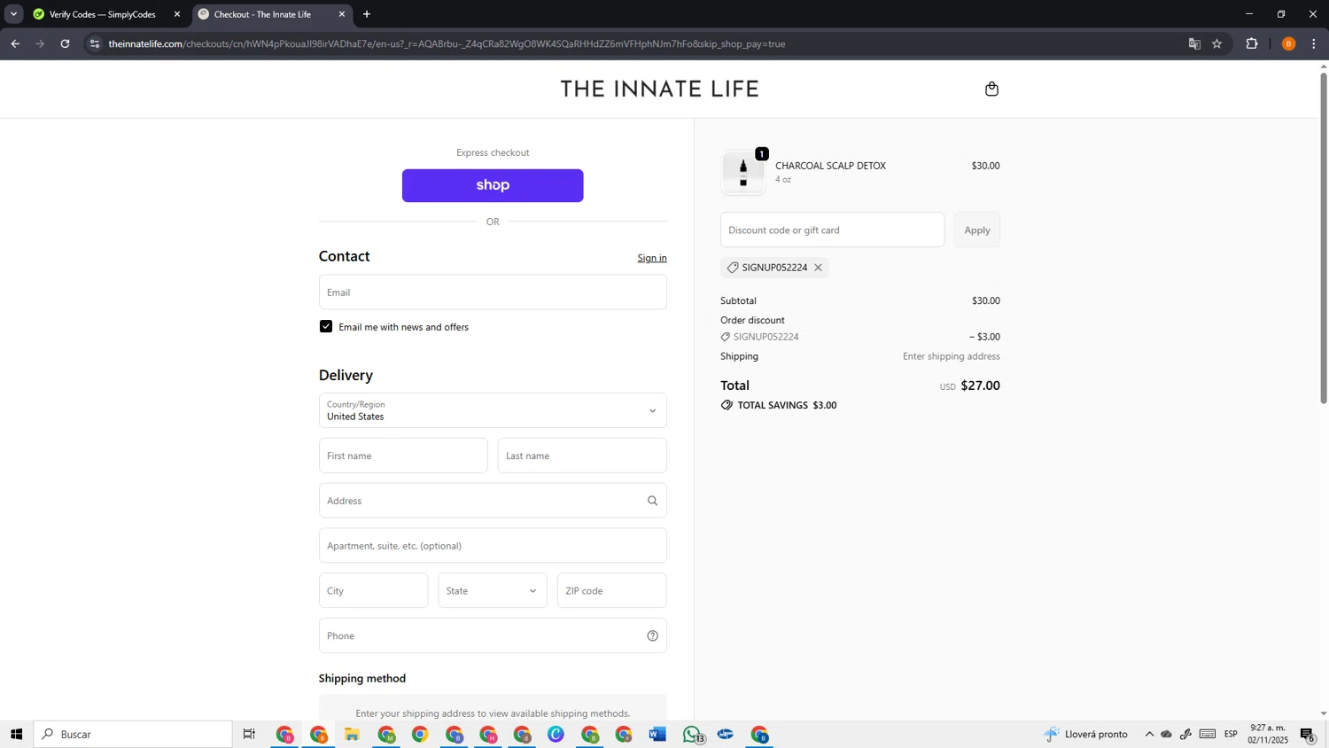The width and height of the screenshot is (1329, 748).
Task: Reload the checkout page
Action: tap(65, 43)
